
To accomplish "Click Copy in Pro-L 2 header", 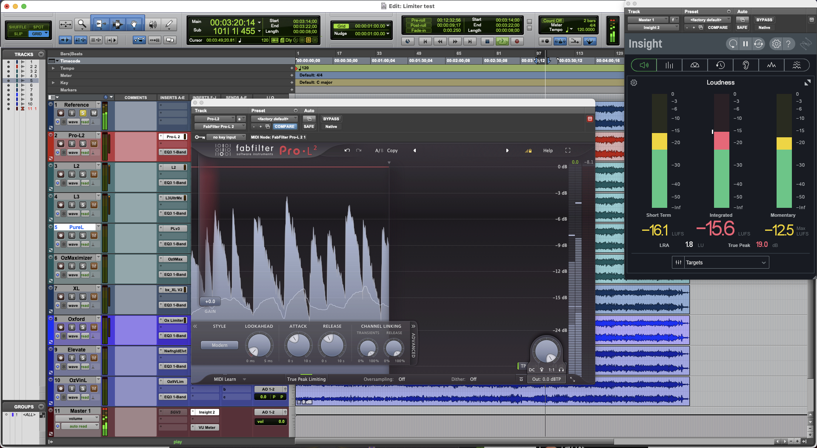I will (392, 150).
